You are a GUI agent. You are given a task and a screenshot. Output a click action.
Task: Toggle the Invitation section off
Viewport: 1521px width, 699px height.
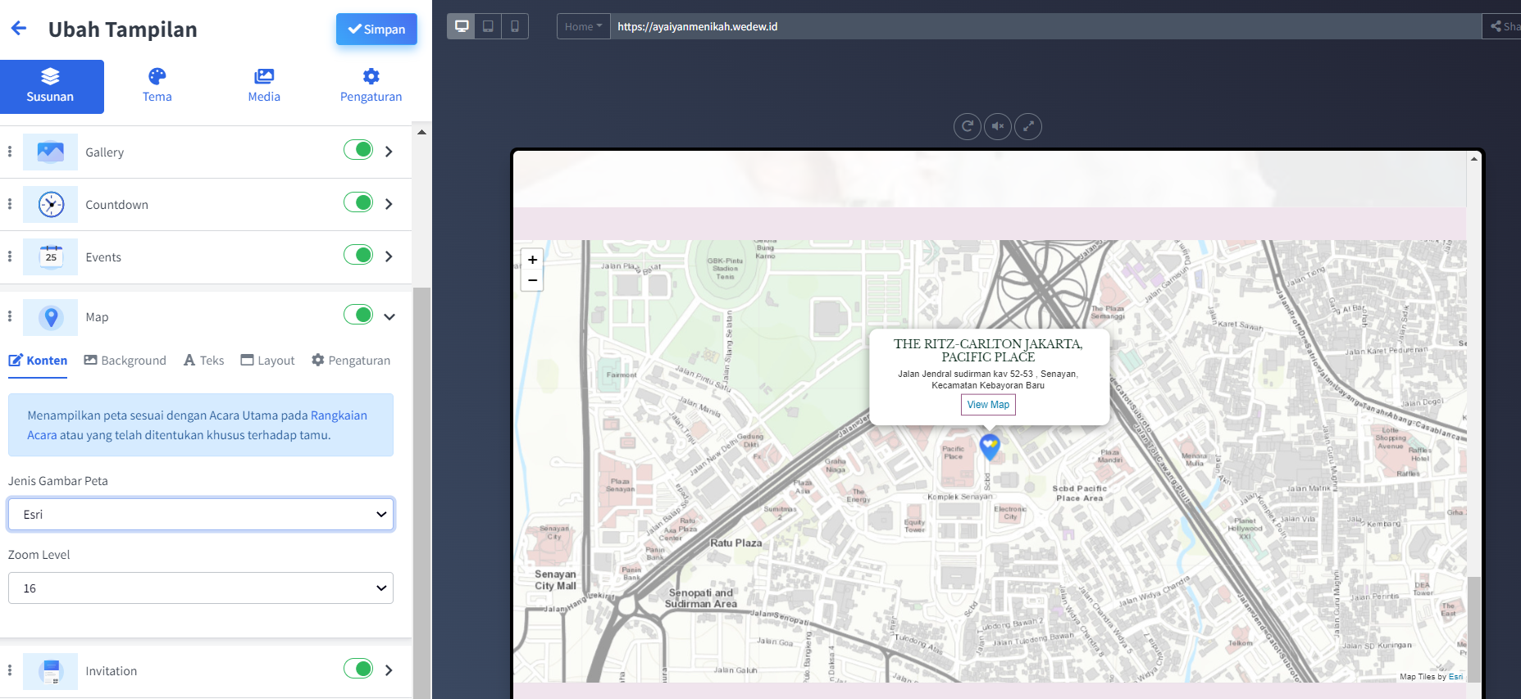358,669
